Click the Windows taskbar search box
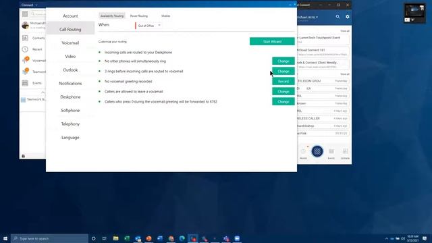432x243 pixels. 49,238
